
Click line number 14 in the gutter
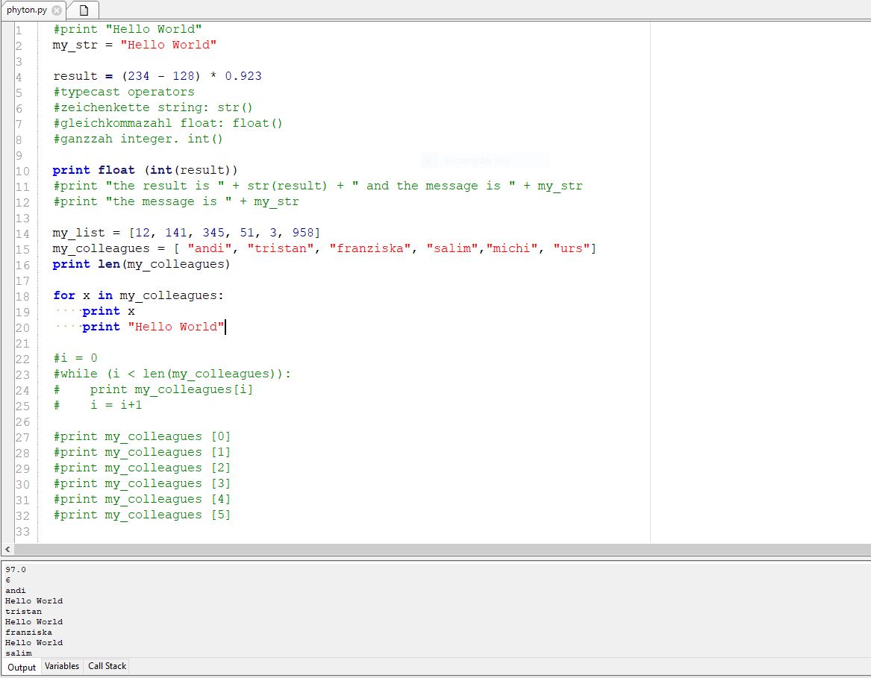(x=22, y=232)
